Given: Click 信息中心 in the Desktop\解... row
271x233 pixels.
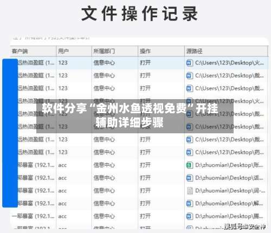Looking at the screenshot, I should [104, 204].
